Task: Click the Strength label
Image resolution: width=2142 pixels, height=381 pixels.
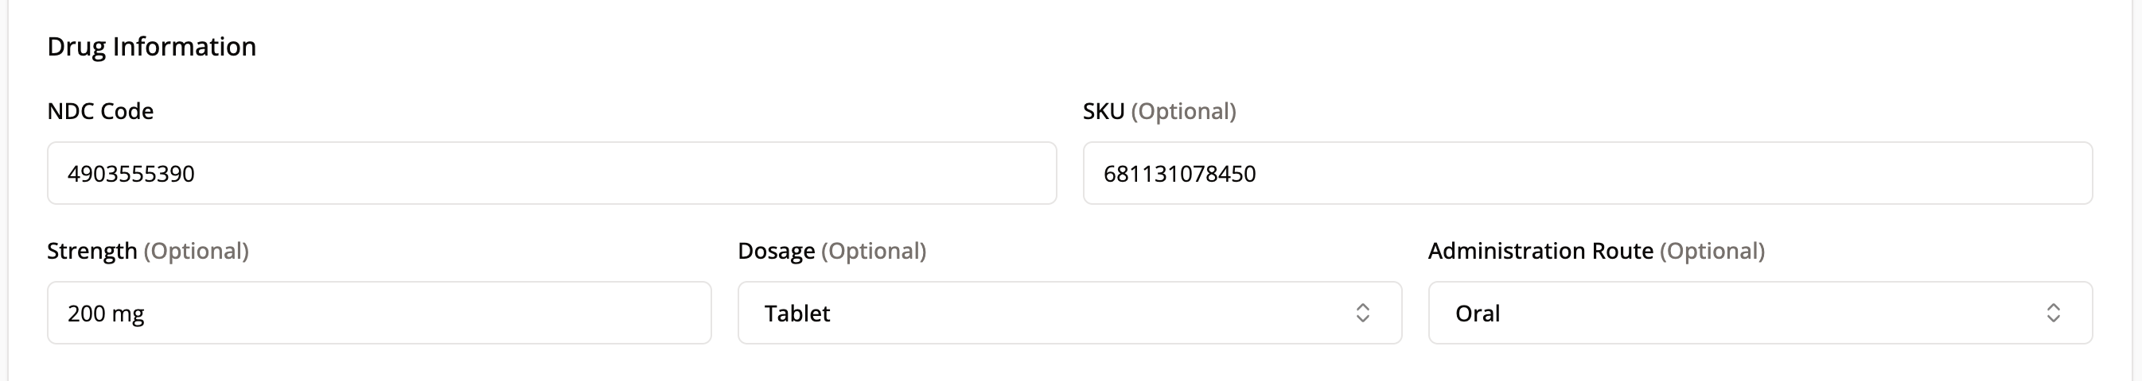Action: point(92,251)
